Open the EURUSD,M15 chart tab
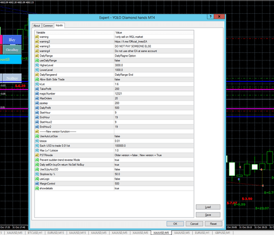 point(56,233)
